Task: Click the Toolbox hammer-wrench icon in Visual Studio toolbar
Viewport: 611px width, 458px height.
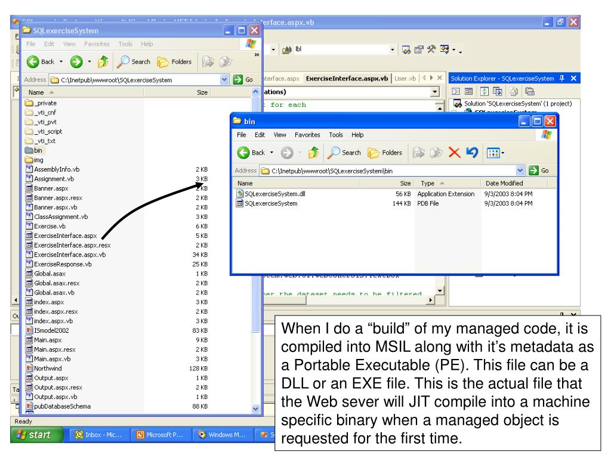Action: pos(431,49)
